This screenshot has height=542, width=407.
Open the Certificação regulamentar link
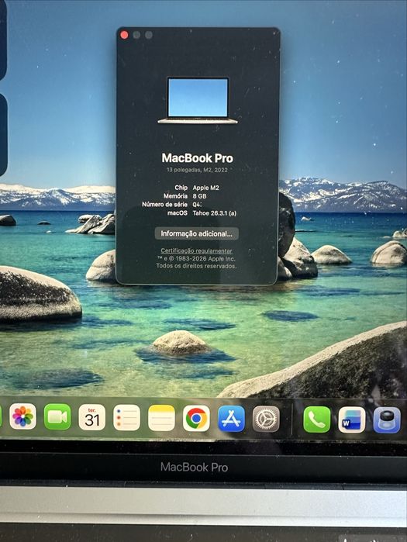point(196,250)
